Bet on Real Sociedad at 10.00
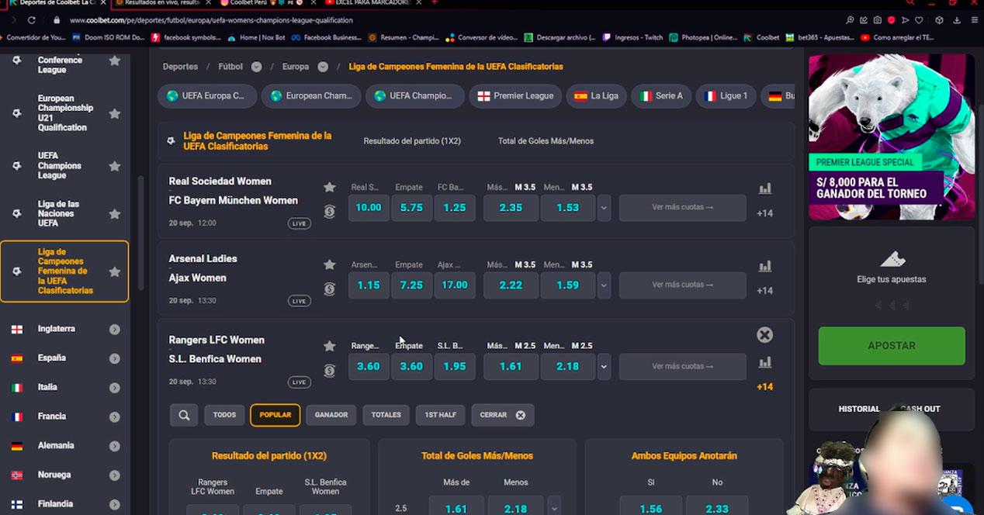 (x=369, y=208)
